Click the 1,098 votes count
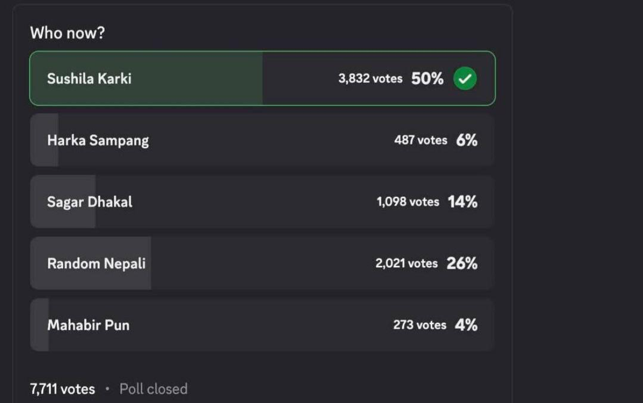This screenshot has width=643, height=403. coord(408,201)
